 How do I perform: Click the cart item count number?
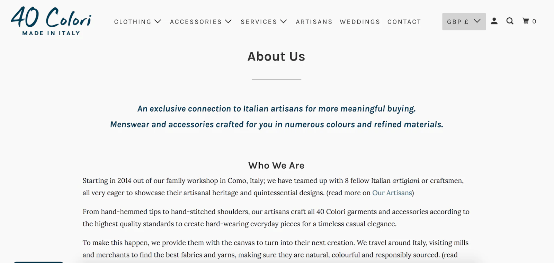click(534, 21)
